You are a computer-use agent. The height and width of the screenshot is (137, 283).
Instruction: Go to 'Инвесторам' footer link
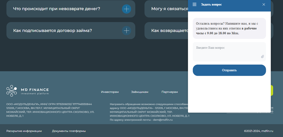(x=110, y=92)
